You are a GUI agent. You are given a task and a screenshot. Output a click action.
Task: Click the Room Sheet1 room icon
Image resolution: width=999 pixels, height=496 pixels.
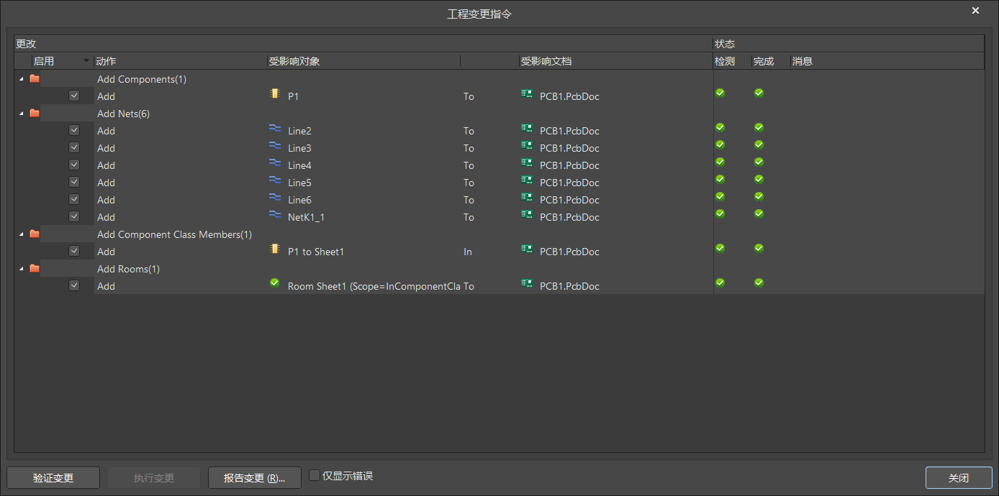[274, 283]
